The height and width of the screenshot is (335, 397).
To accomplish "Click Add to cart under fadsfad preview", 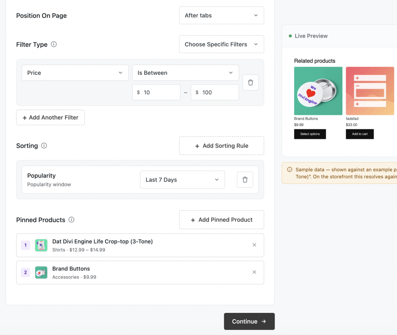I will point(359,134).
